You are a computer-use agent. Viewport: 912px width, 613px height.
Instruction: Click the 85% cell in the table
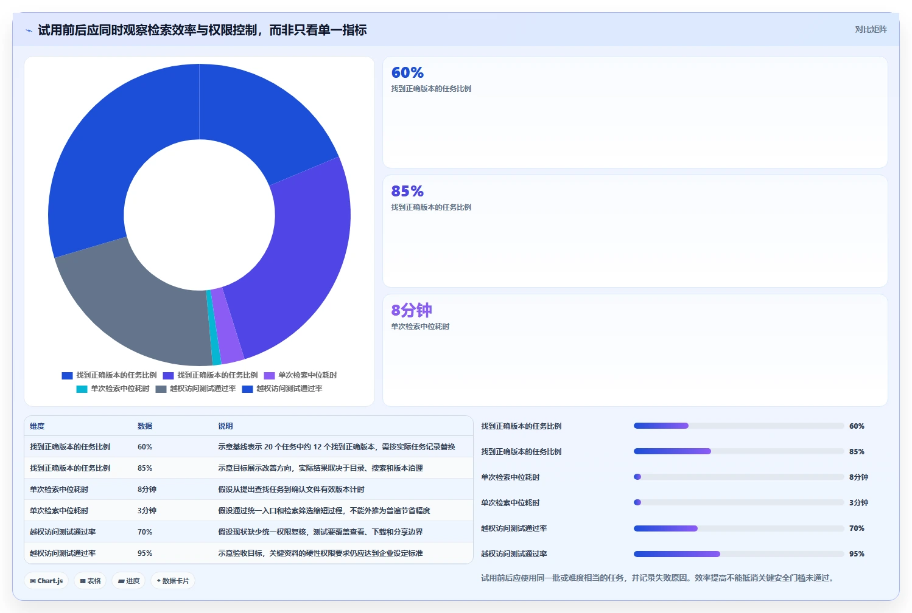coord(145,468)
